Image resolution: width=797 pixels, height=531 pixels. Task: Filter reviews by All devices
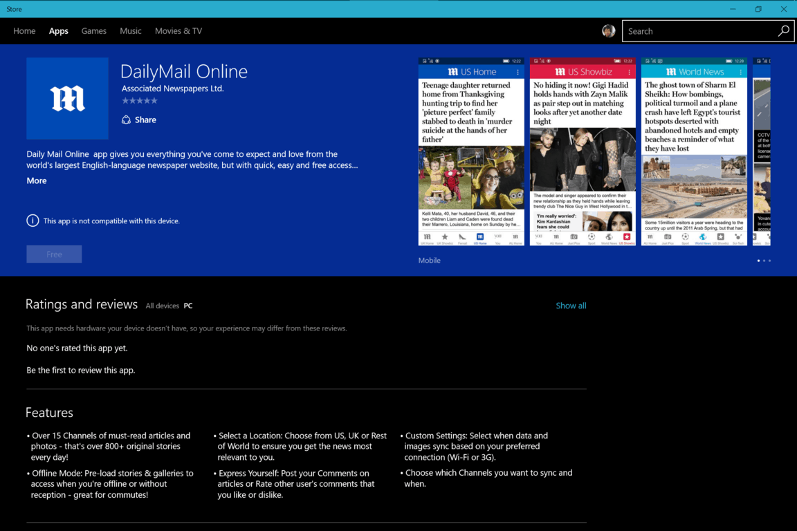coord(162,306)
